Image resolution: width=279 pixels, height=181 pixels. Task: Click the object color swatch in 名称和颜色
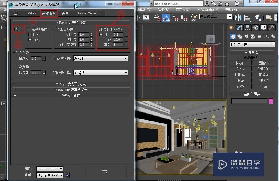[x=270, y=101]
